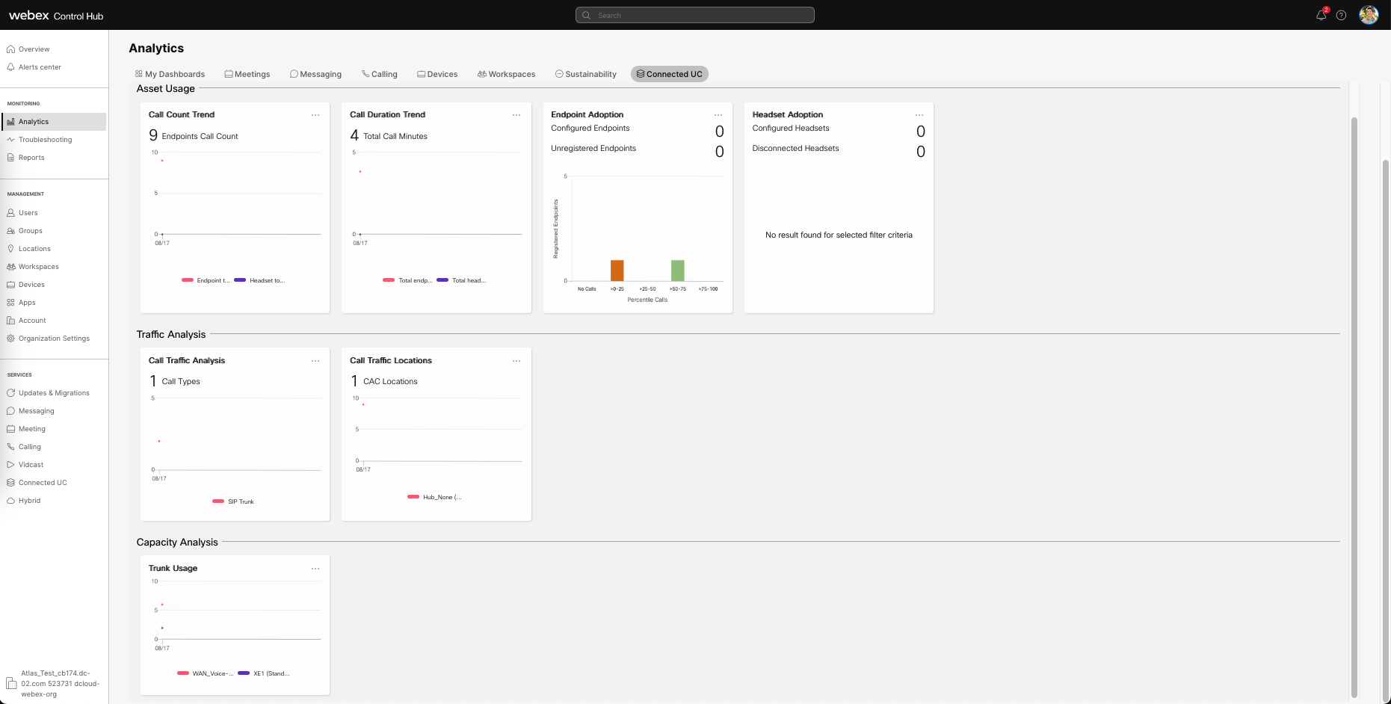Click the Hybrid cloud icon in sidebar
Image resolution: width=1391 pixels, height=704 pixels.
10,501
